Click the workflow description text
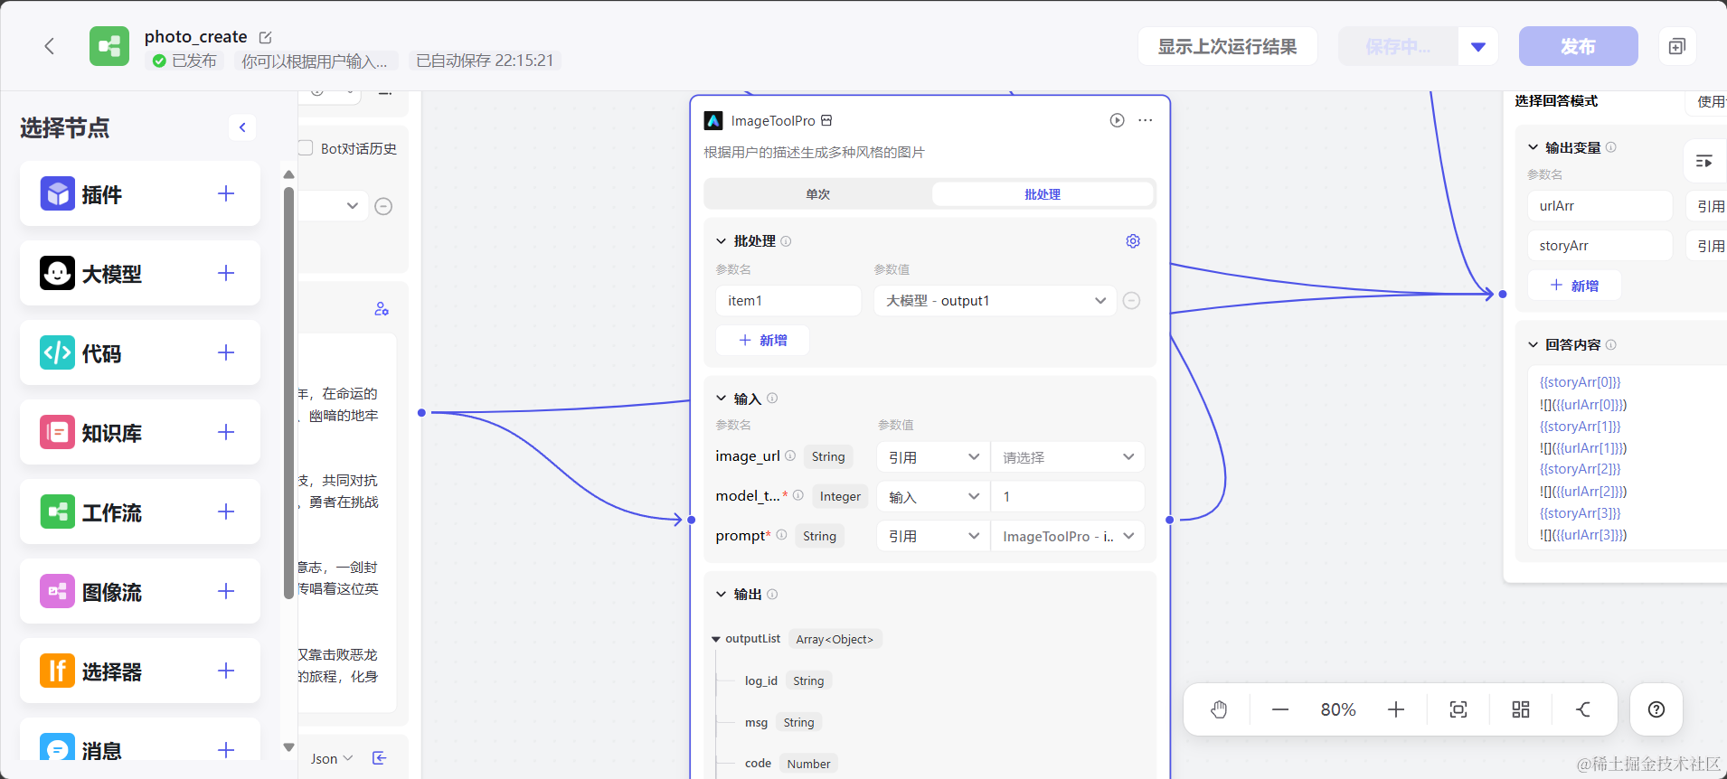 point(314,61)
